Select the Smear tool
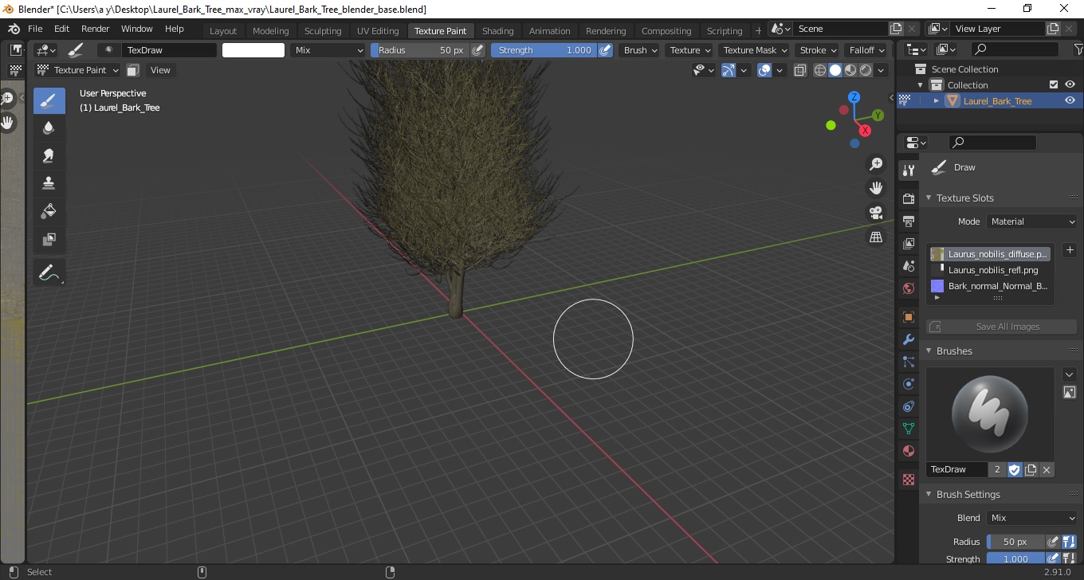This screenshot has height=580, width=1084. click(49, 156)
